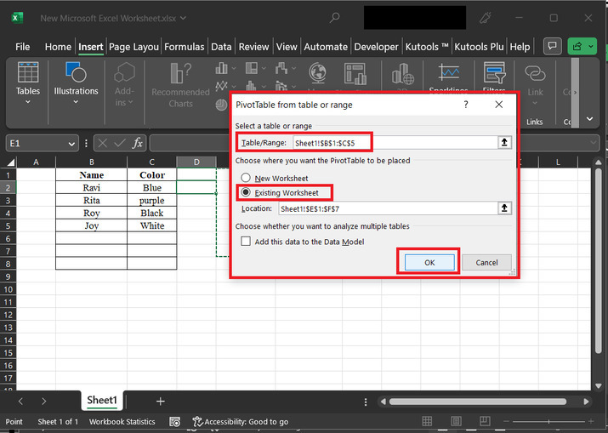Select the New Worksheet radio option

(247, 179)
